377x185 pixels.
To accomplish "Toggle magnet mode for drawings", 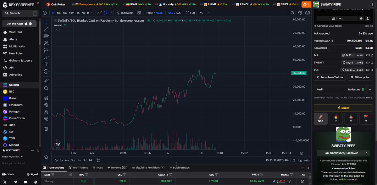I will coord(46,98).
